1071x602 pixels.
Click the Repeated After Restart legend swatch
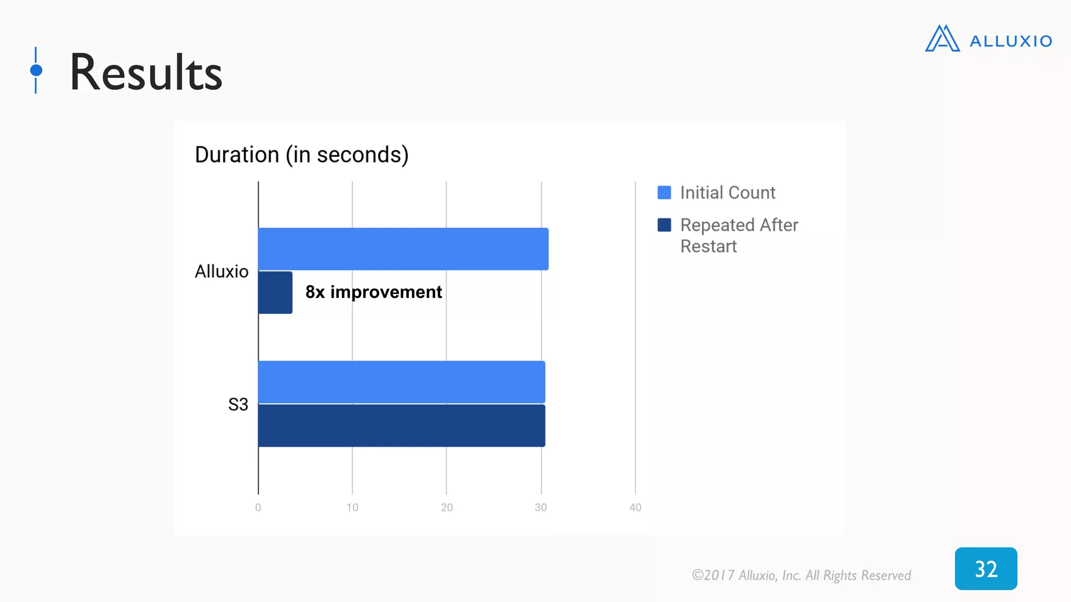[664, 225]
